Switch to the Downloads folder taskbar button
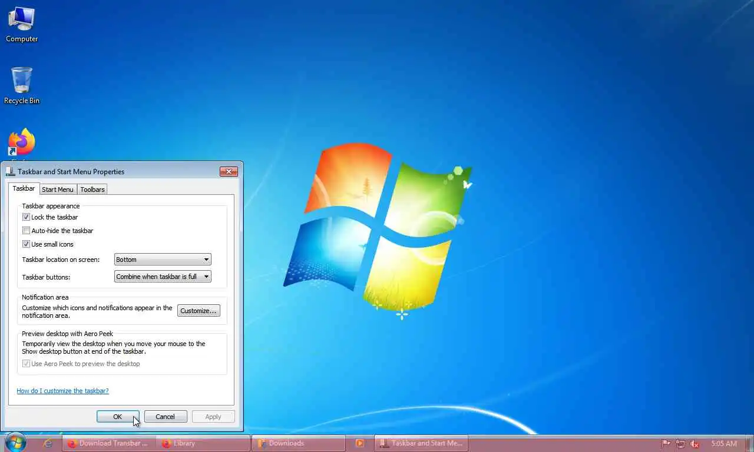Viewport: 754px width, 452px height. (x=298, y=443)
